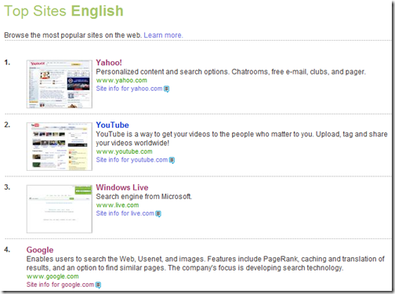Image resolution: width=395 pixels, height=294 pixels.
Task: Visit the www.google.com URL
Action: coord(53,277)
